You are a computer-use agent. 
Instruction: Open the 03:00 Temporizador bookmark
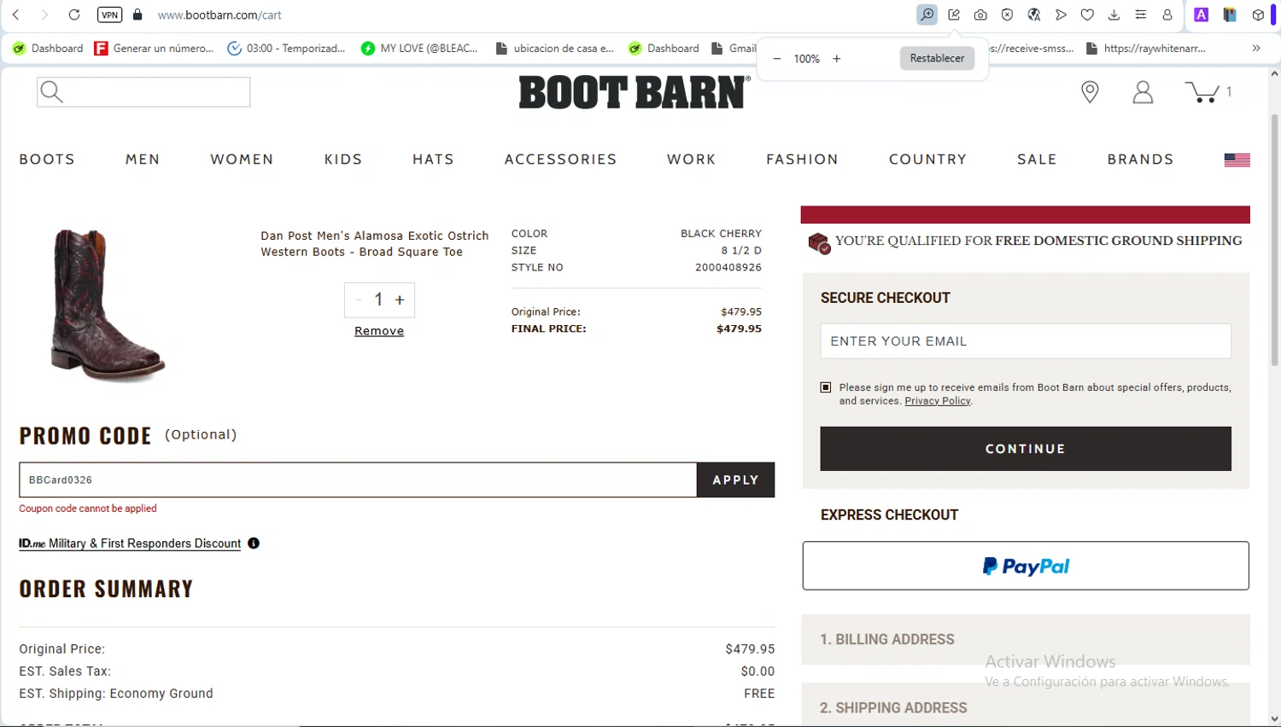click(286, 49)
